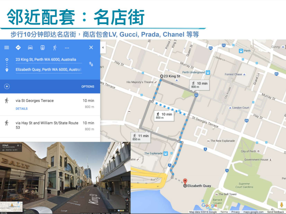Edit the starting point 23 King St field
Image resolution: width=286 pixels, height=214 pixels.
[49, 60]
